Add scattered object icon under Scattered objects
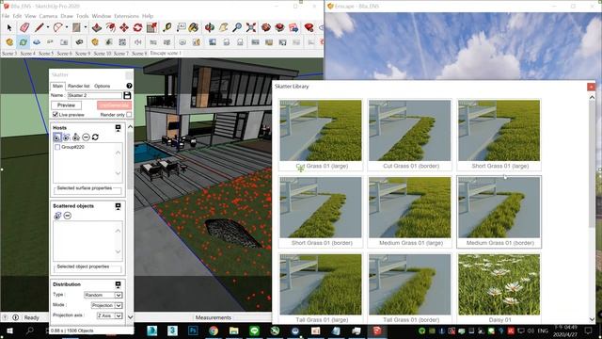 point(57,216)
